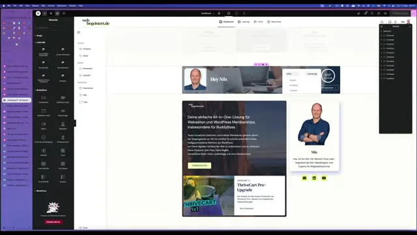Select the Gruppen widget in BuddyBoss category
Image resolution: width=417 pixels, height=235 pixels.
(x=63, y=178)
